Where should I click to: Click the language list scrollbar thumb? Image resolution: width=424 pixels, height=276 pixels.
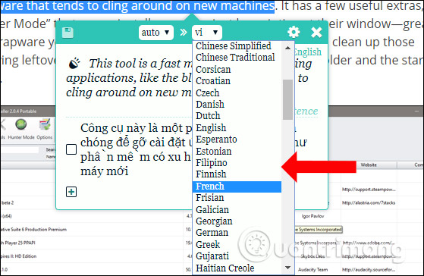click(x=287, y=99)
